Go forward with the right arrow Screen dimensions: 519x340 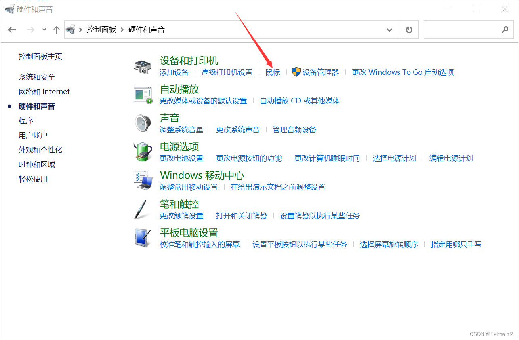click(x=30, y=30)
